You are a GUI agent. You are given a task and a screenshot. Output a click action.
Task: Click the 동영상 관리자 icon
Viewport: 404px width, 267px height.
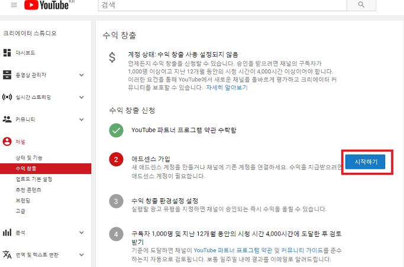pyautogui.click(x=7, y=75)
